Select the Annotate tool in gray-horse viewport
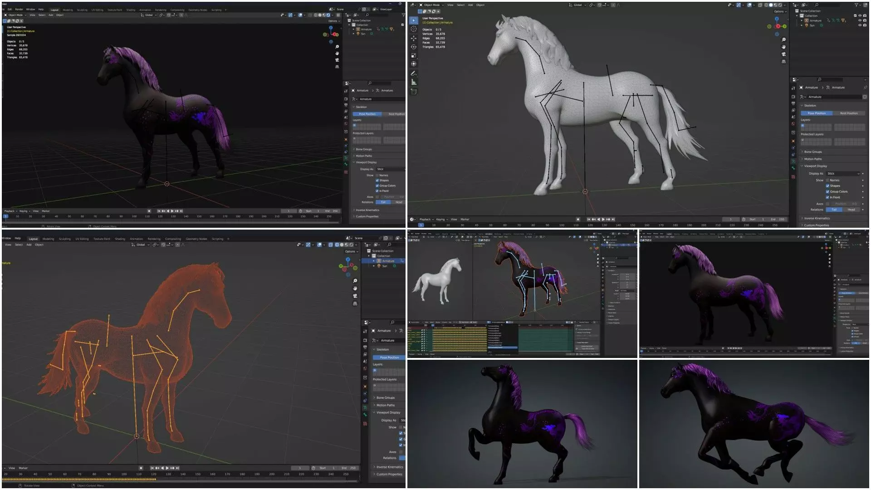The image size is (871, 490). click(413, 73)
